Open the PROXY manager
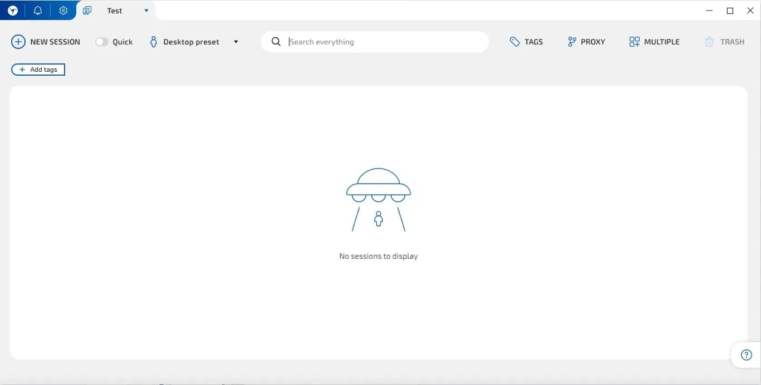The height and width of the screenshot is (385, 761). pyautogui.click(x=586, y=42)
